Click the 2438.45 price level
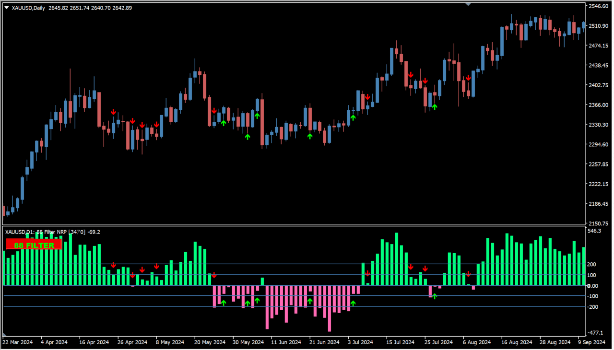 click(599, 65)
